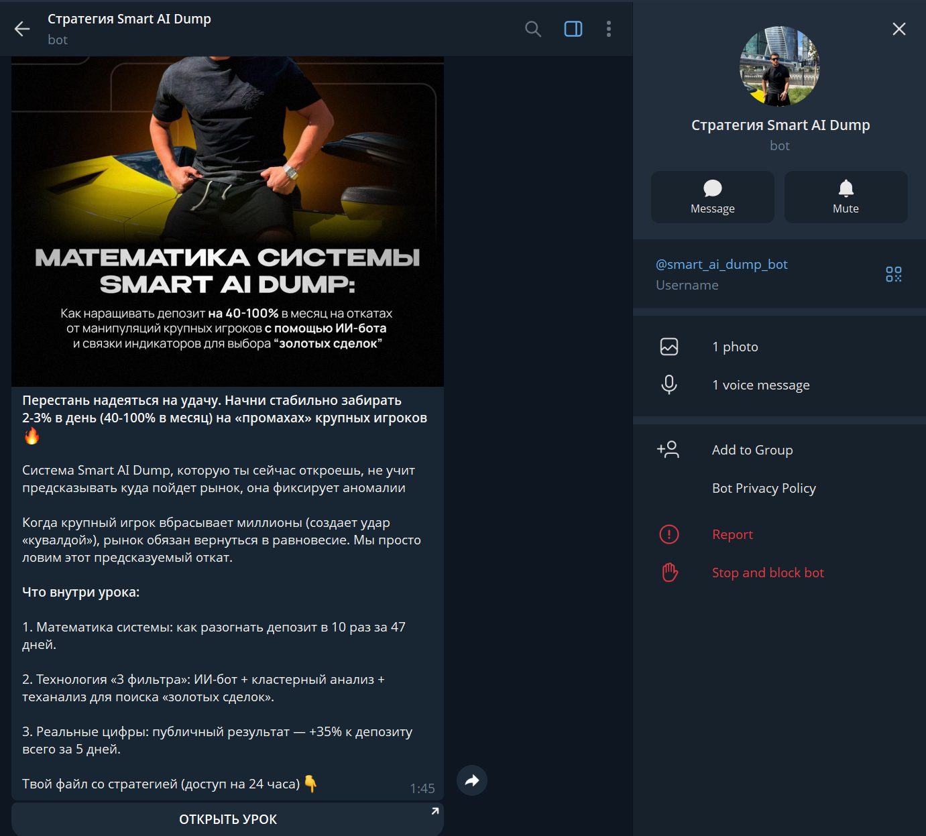Open the promo image in message
Viewport: 926px width, 836px height.
[227, 221]
